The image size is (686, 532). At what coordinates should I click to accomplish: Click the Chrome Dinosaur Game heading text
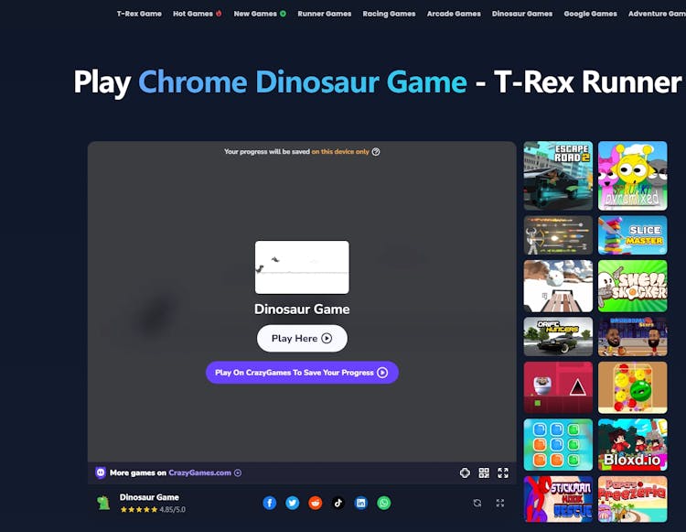pos(303,82)
